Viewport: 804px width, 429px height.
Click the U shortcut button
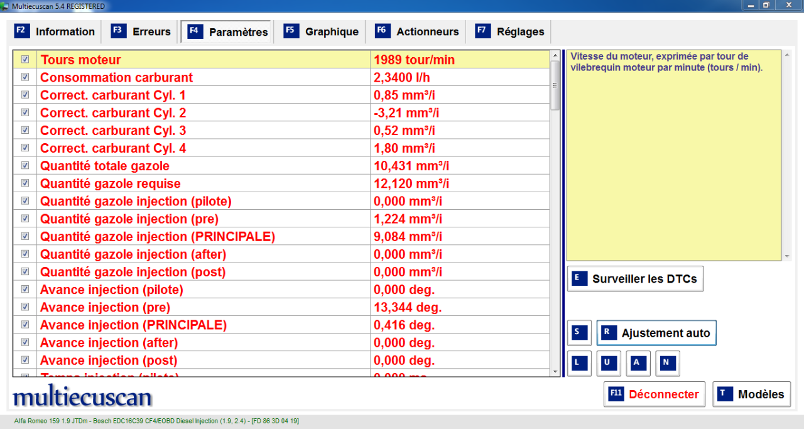tap(608, 363)
